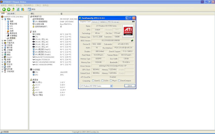Click the GPU-Z screenshot camera icon
The image size is (215, 134).
[133, 22]
